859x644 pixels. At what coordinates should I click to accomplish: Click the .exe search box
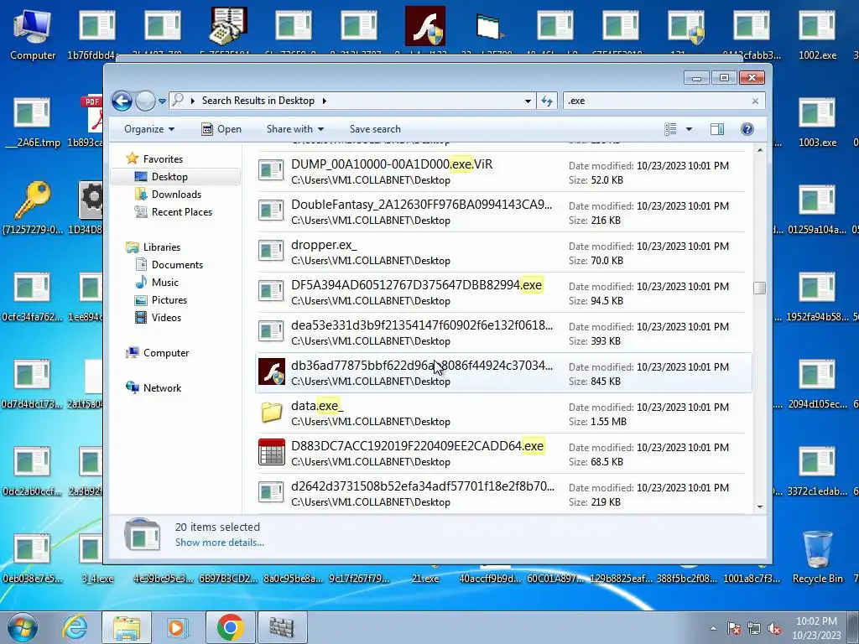coord(656,101)
